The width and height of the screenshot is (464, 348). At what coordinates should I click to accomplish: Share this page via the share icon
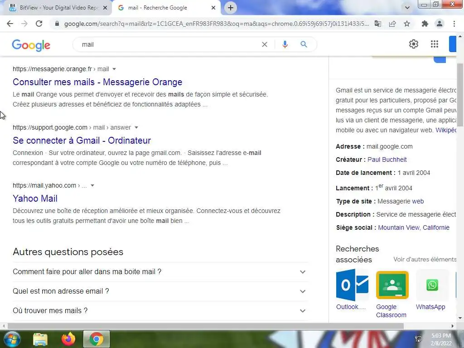click(x=392, y=24)
